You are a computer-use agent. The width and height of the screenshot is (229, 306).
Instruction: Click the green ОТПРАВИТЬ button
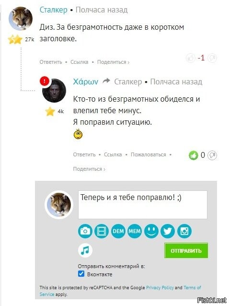[x=186, y=250]
